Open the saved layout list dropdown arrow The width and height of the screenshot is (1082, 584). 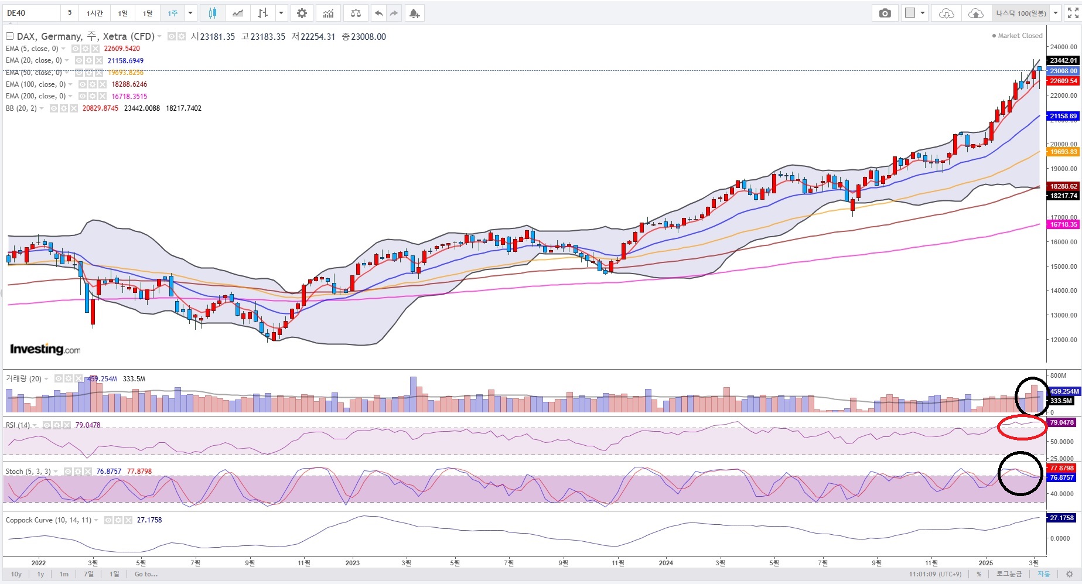click(1056, 13)
